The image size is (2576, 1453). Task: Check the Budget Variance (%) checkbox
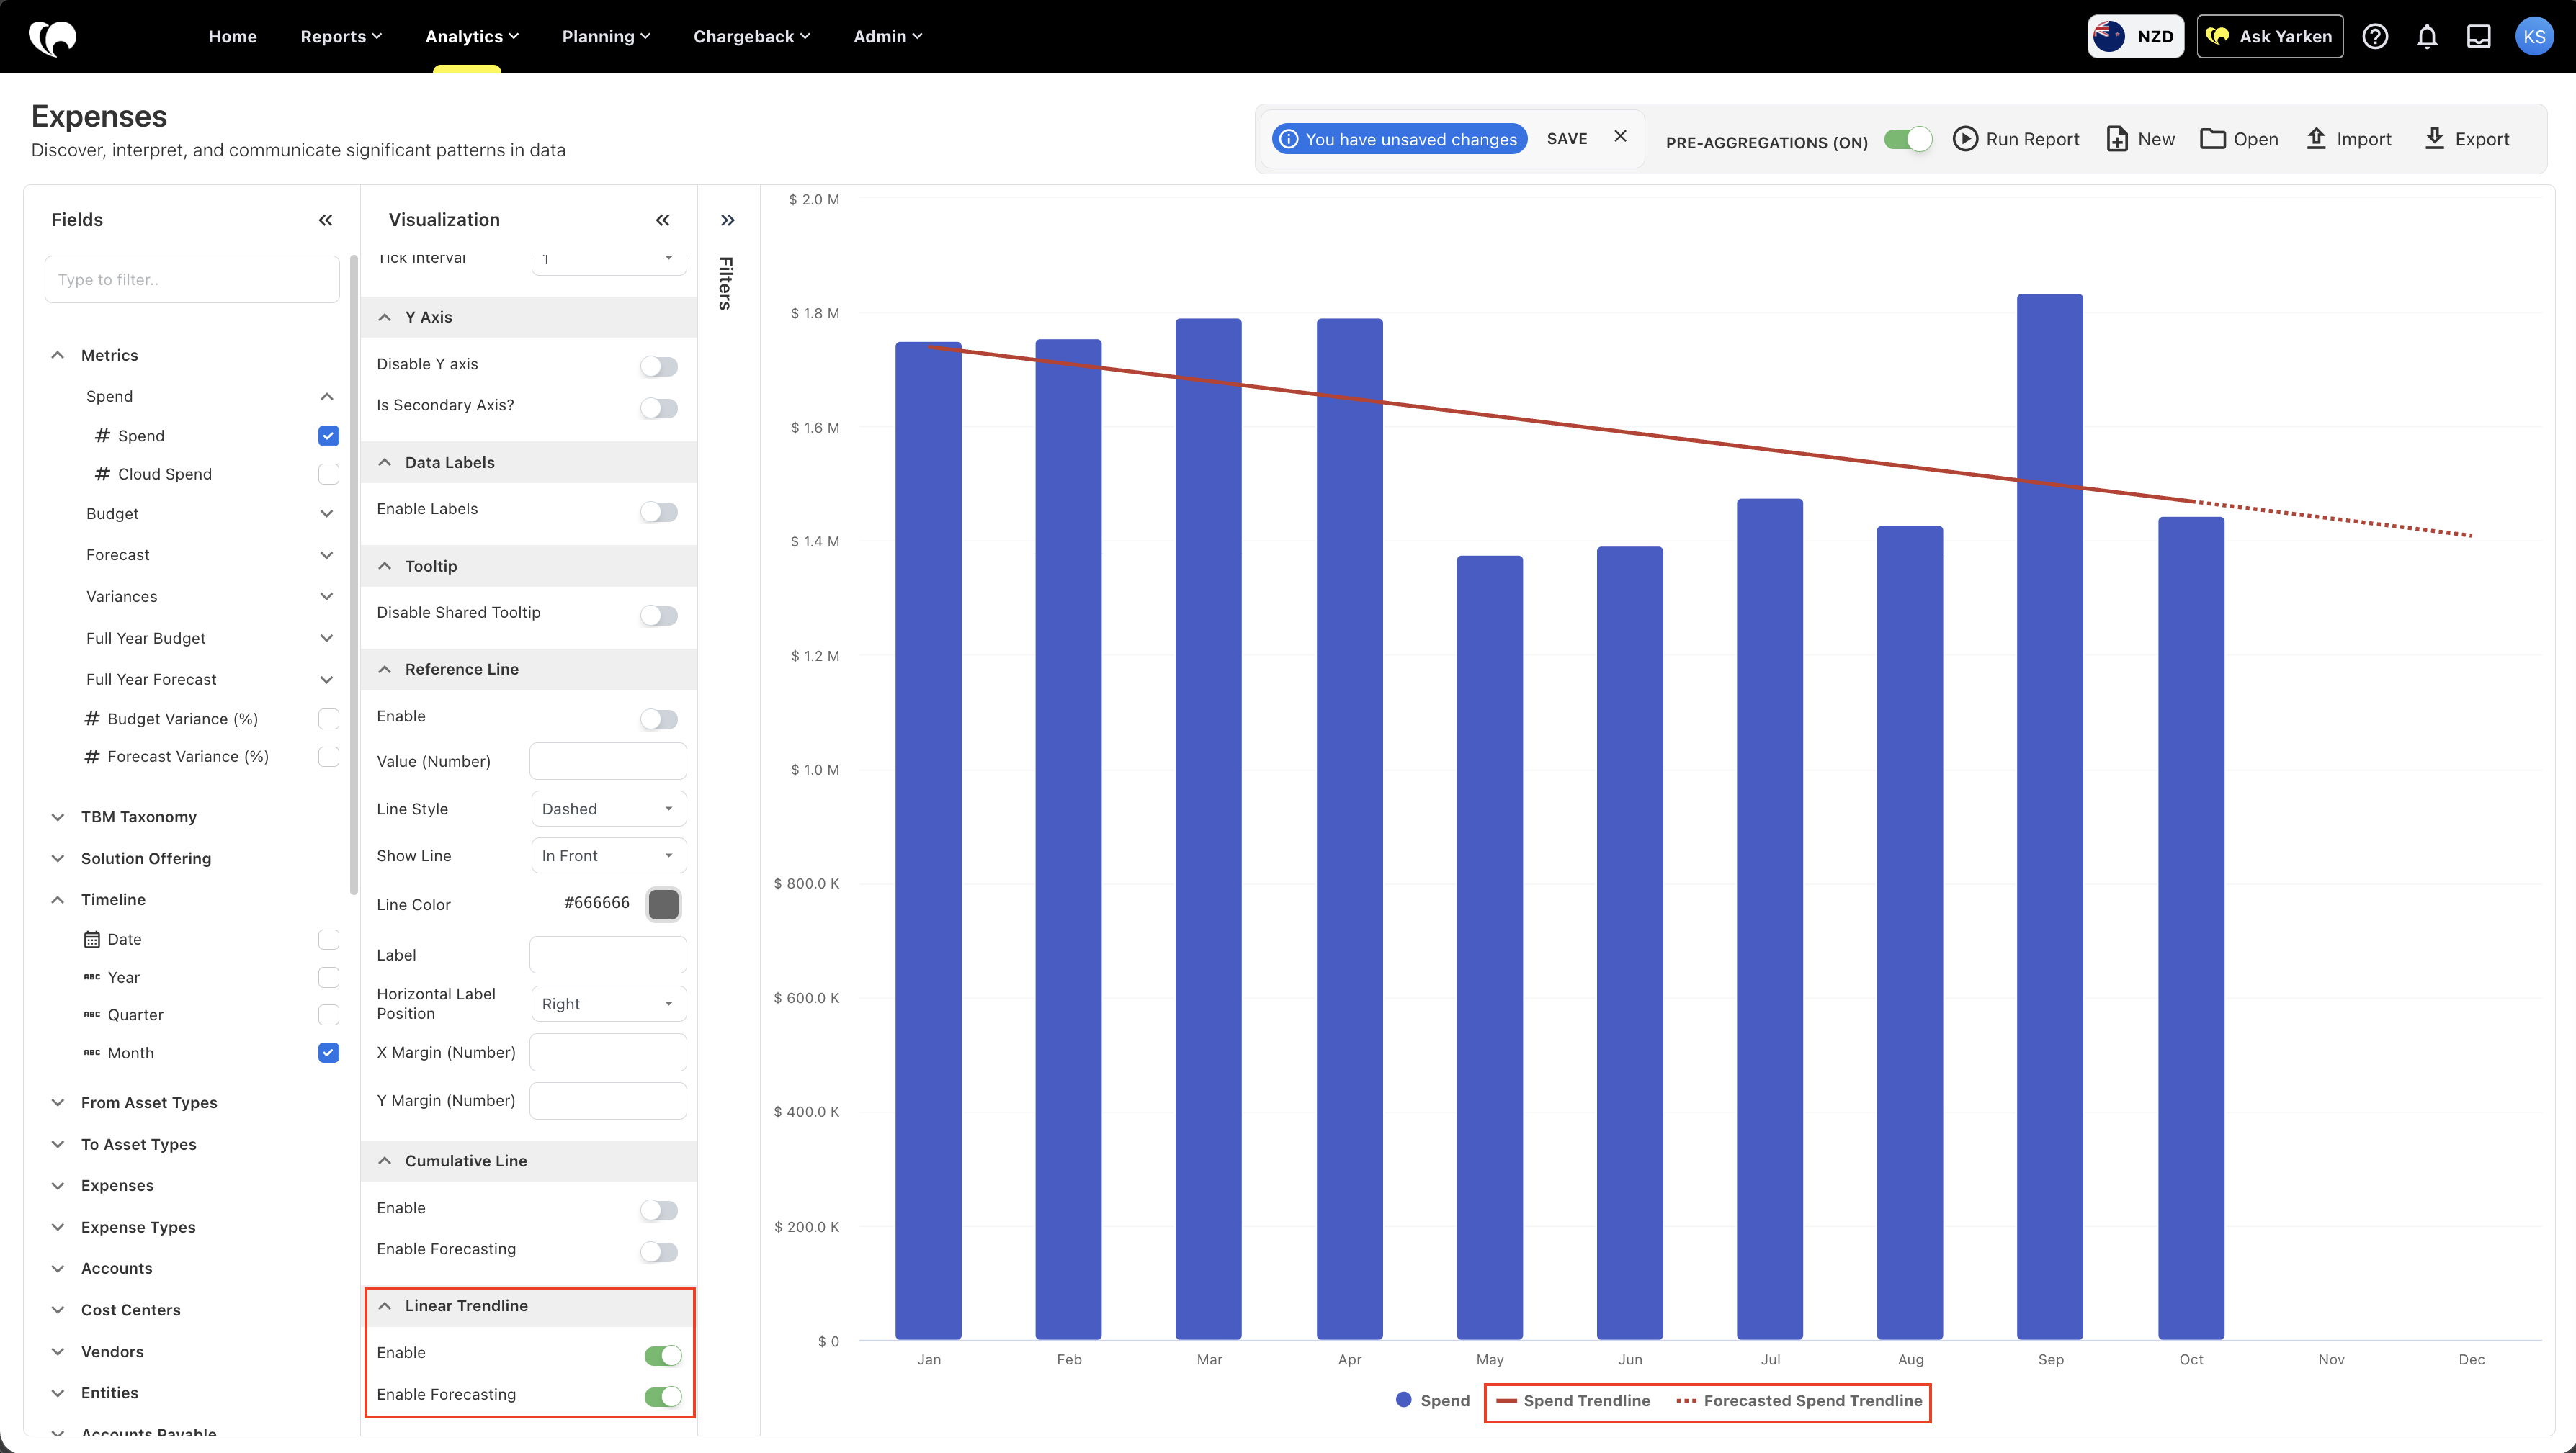tap(328, 719)
